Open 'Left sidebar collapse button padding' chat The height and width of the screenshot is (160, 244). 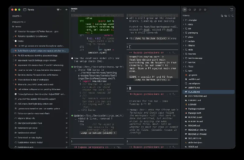click(x=39, y=89)
